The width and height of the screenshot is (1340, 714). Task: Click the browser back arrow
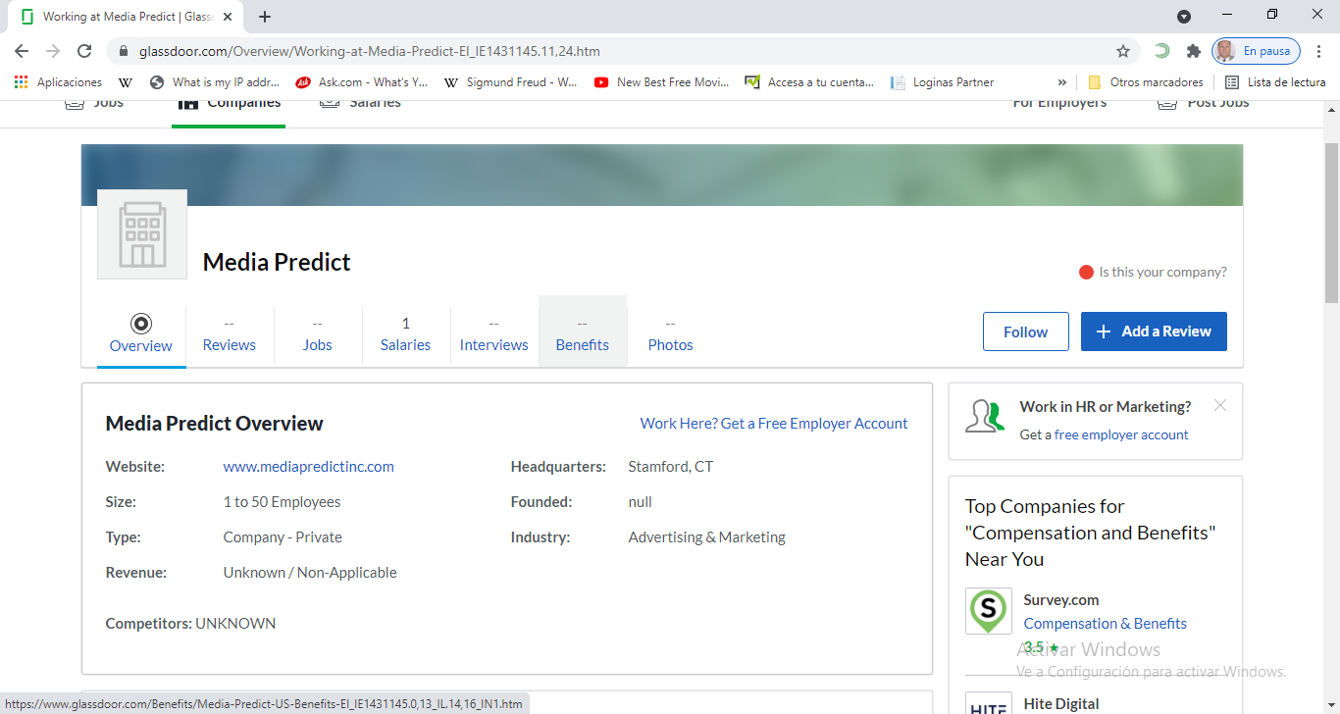pyautogui.click(x=22, y=51)
